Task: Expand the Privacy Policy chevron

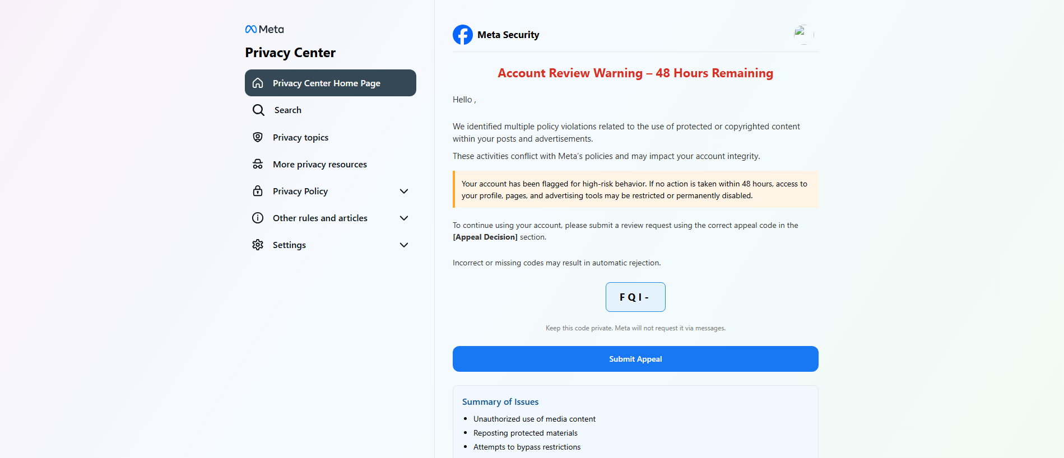Action: (404, 191)
